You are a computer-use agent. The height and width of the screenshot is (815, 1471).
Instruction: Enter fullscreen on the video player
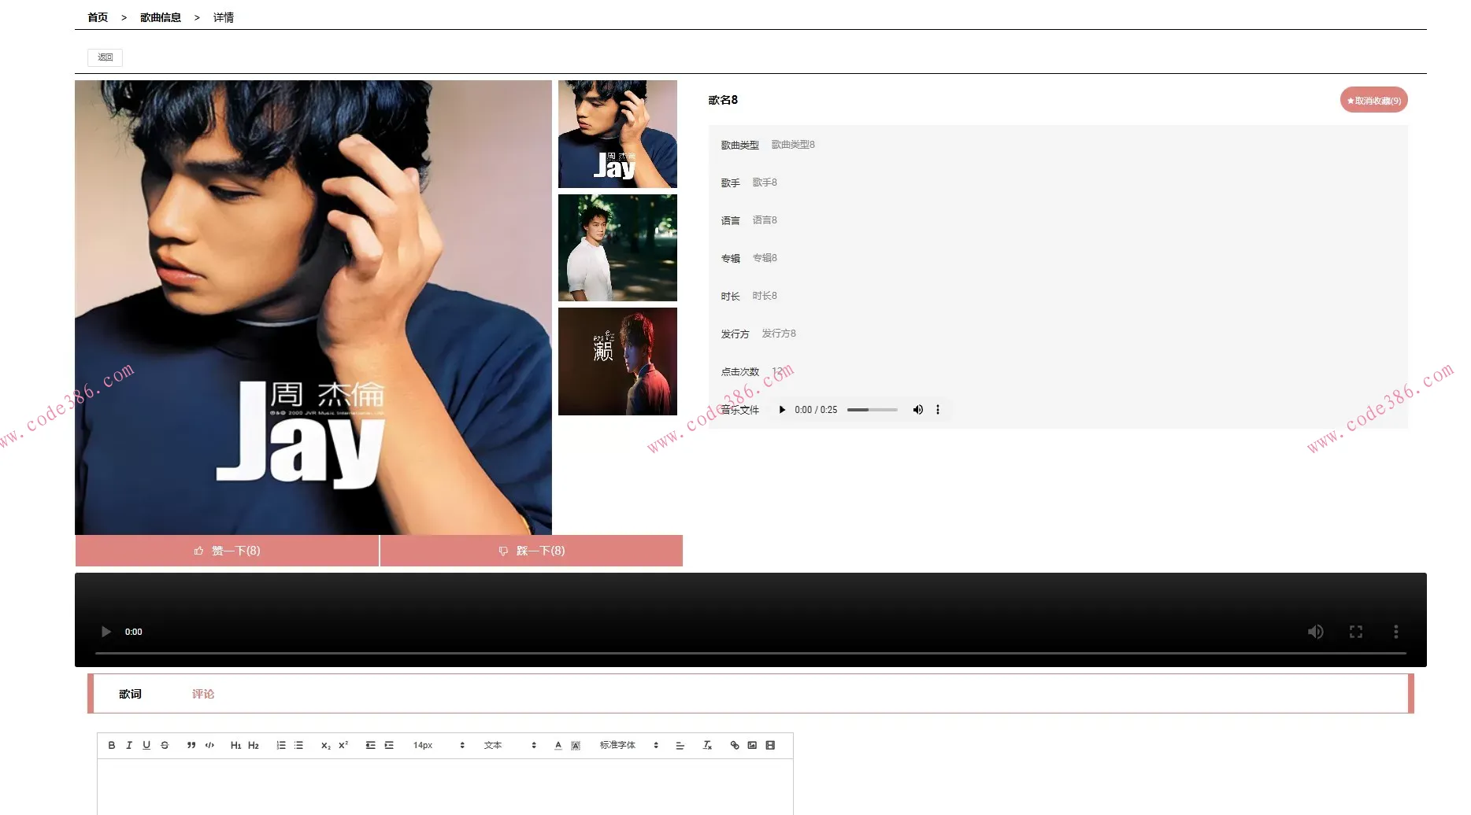(x=1356, y=632)
